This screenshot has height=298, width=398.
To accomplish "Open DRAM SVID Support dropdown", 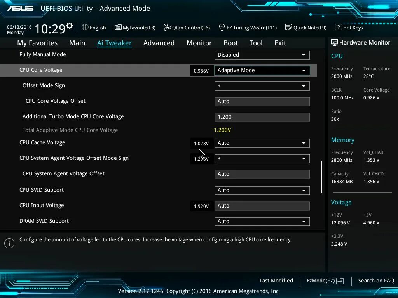I will pyautogui.click(x=262, y=221).
